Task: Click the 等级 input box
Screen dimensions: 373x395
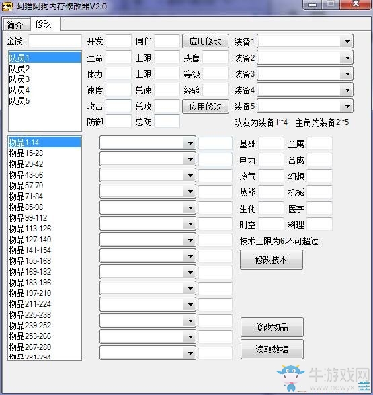Action: pyautogui.click(x=215, y=74)
